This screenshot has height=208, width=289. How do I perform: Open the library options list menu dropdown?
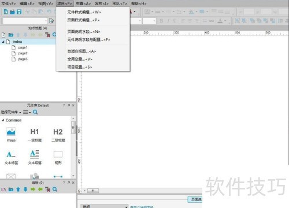point(27,112)
